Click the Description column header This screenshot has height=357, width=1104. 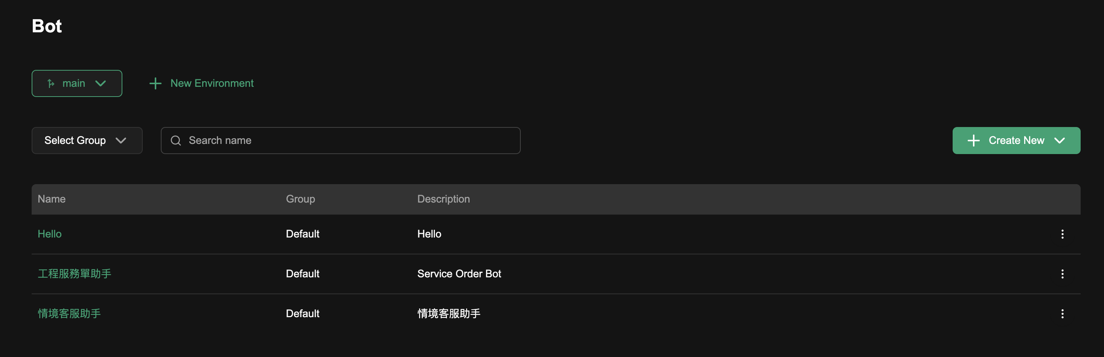pos(443,199)
